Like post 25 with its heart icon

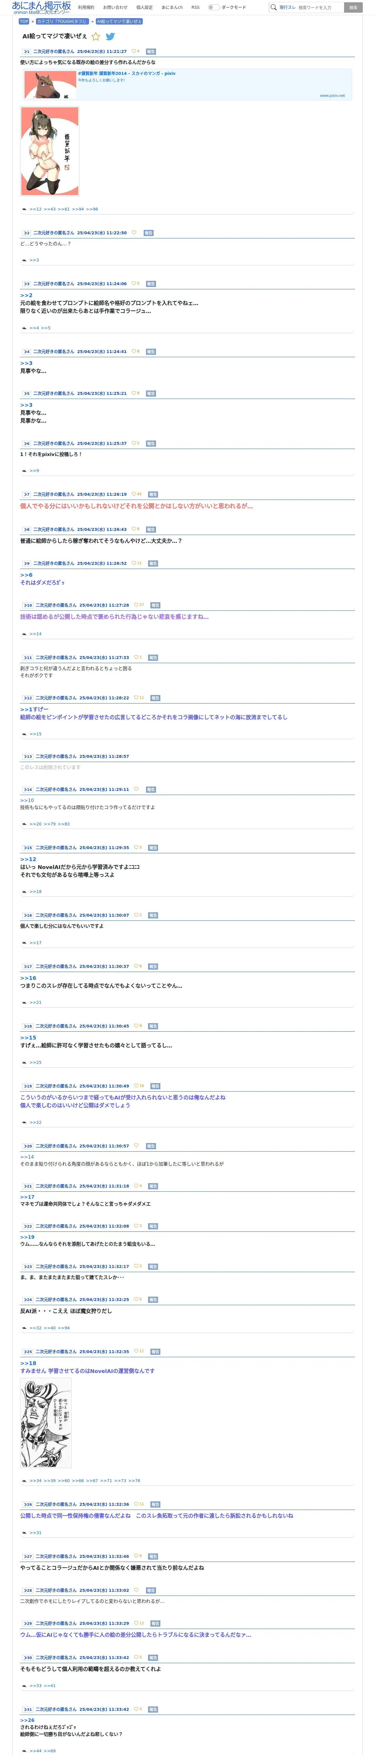click(x=136, y=1351)
